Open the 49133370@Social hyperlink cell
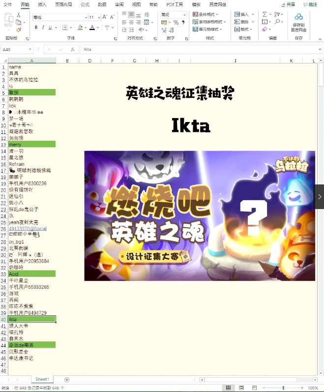This screenshot has width=324, height=392. point(28,229)
